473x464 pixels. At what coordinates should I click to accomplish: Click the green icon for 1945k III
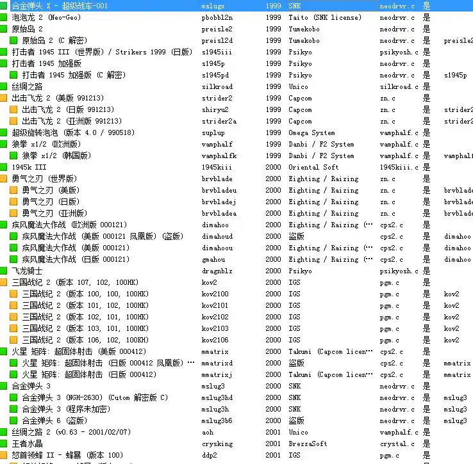pyautogui.click(x=3, y=167)
